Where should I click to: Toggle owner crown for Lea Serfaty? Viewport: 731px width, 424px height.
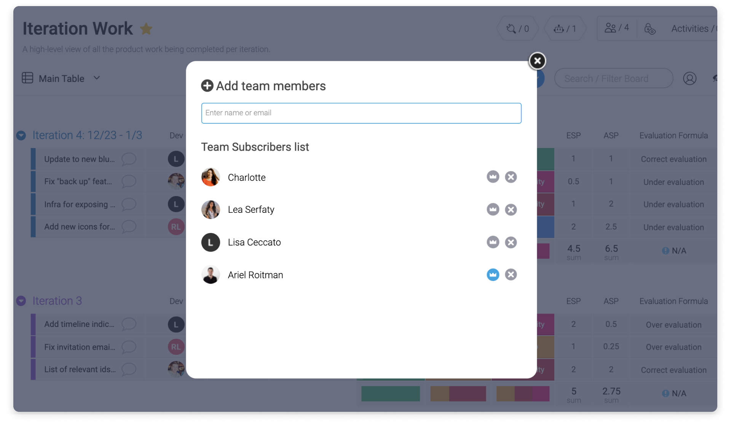click(x=493, y=209)
